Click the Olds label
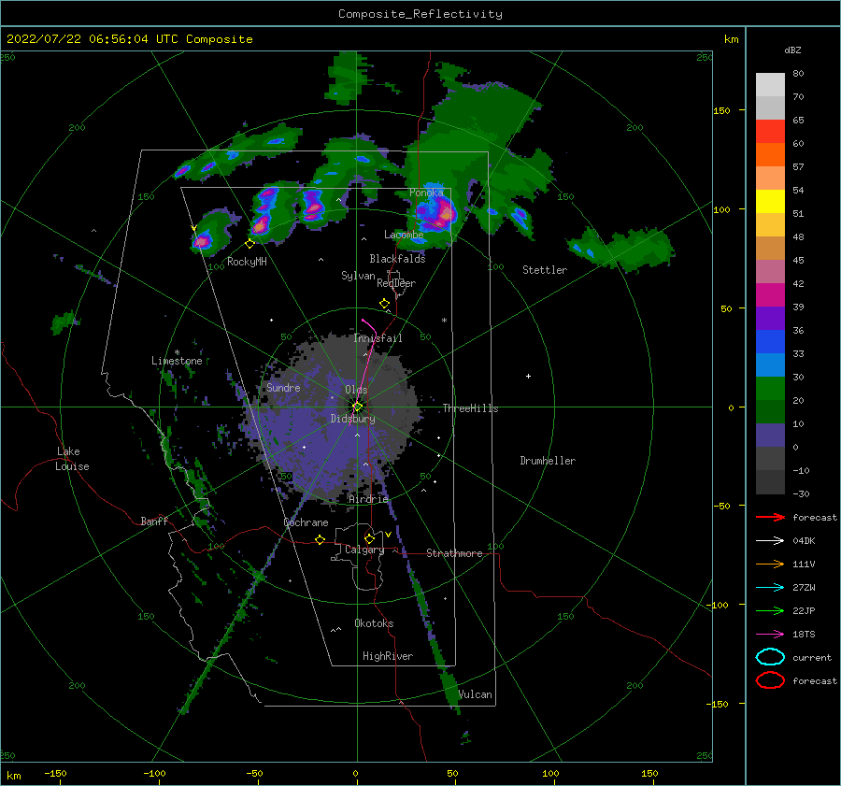 [356, 390]
